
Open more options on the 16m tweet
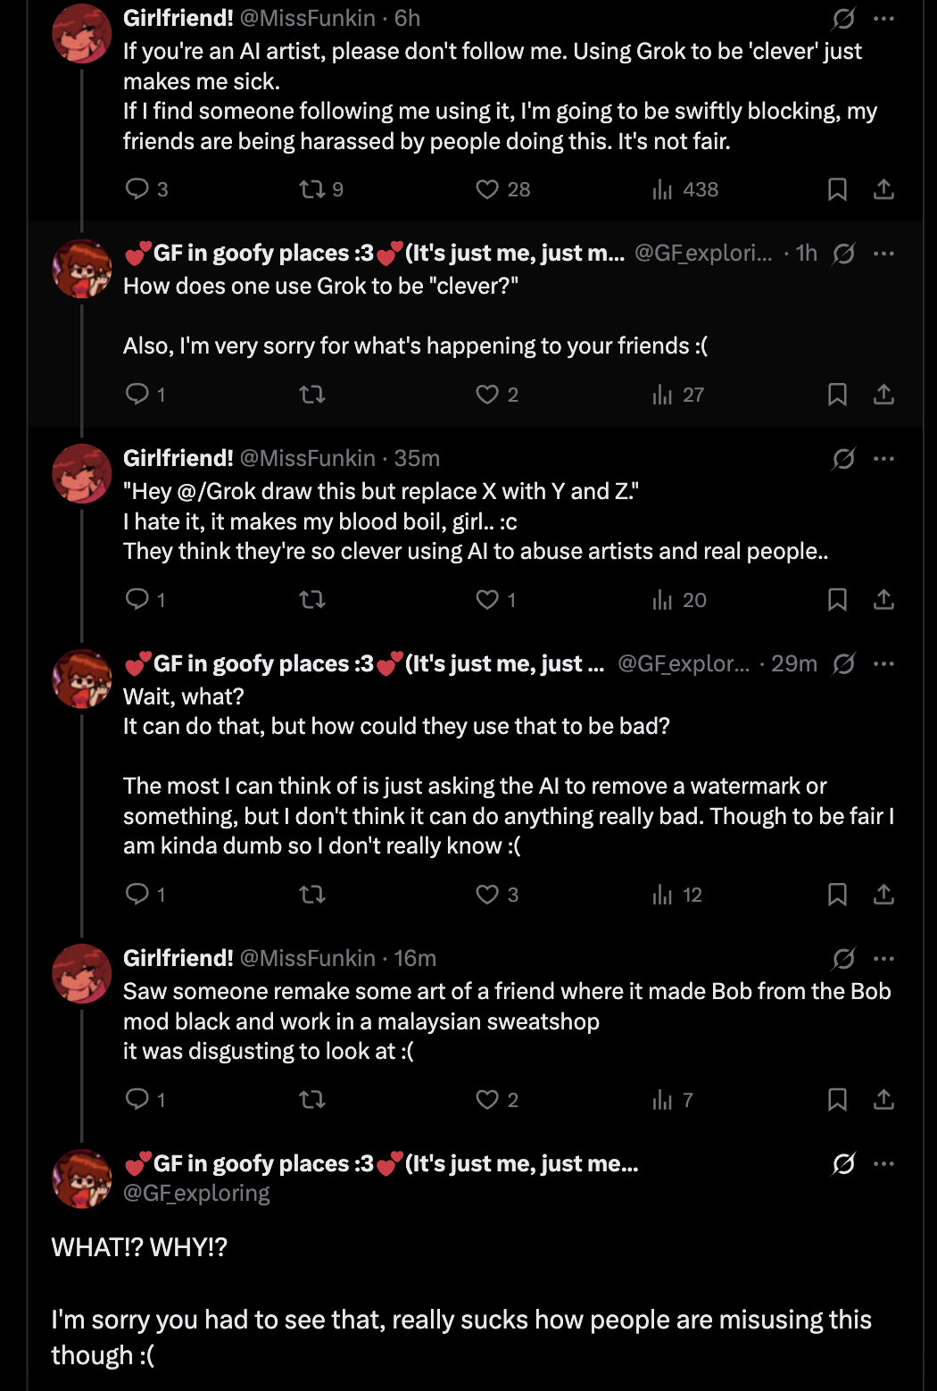[x=883, y=958]
